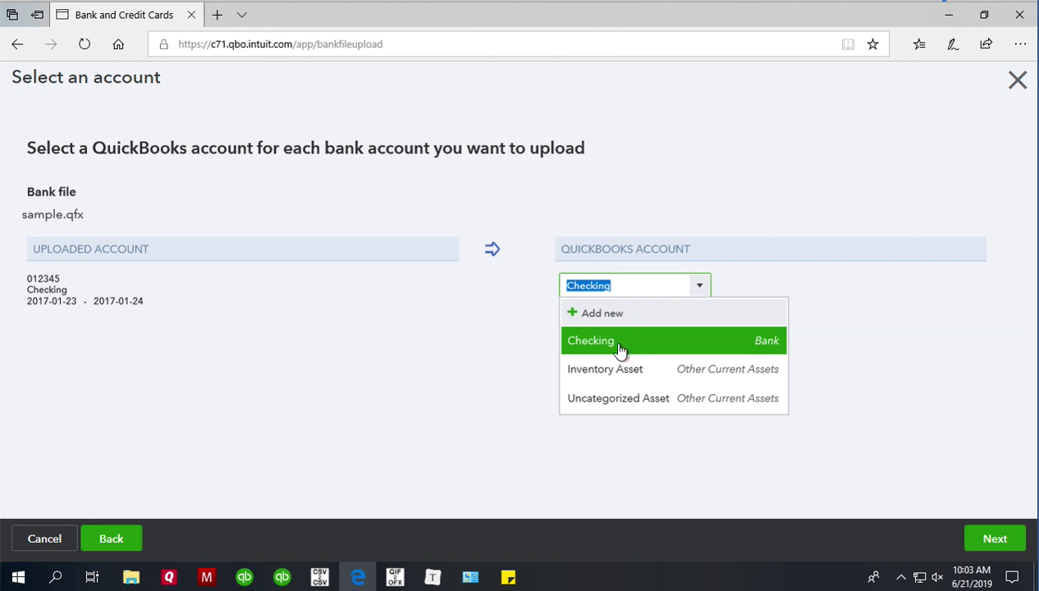Open first QuickBooks taskbar icon

click(x=245, y=577)
